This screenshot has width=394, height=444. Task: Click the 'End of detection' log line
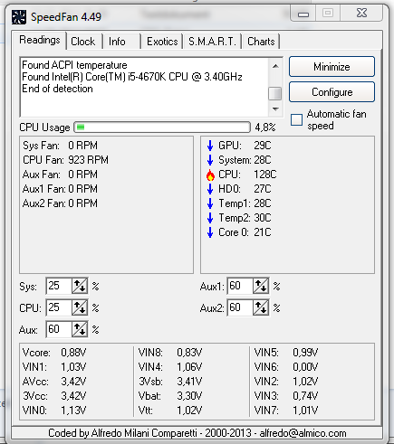point(57,89)
